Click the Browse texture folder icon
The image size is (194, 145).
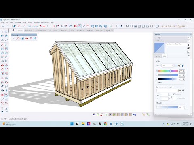click(179, 91)
